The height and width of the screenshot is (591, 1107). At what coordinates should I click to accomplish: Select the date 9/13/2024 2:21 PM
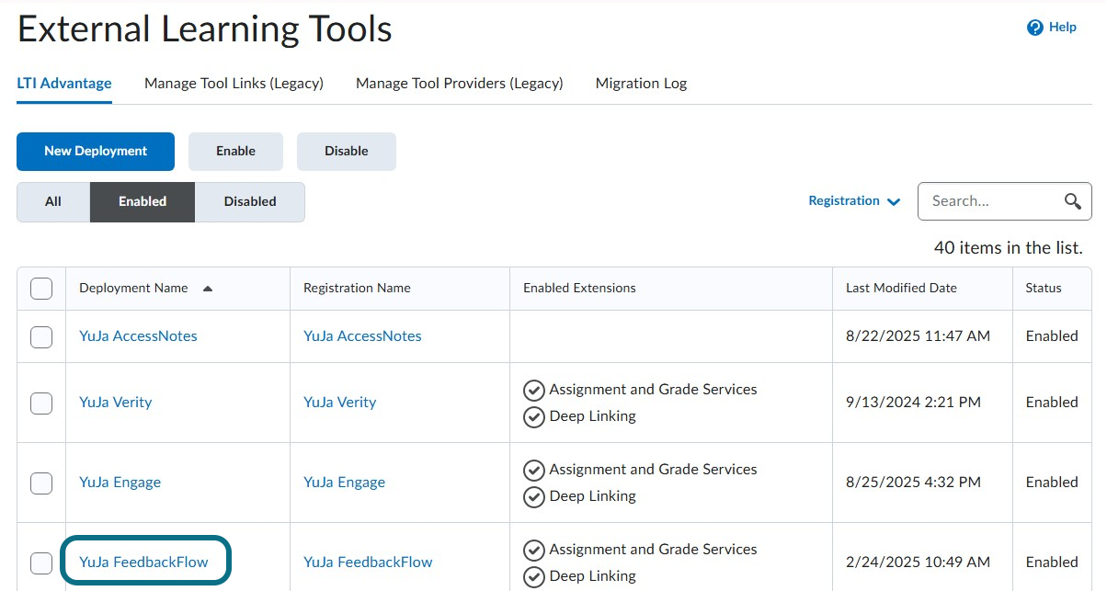913,403
